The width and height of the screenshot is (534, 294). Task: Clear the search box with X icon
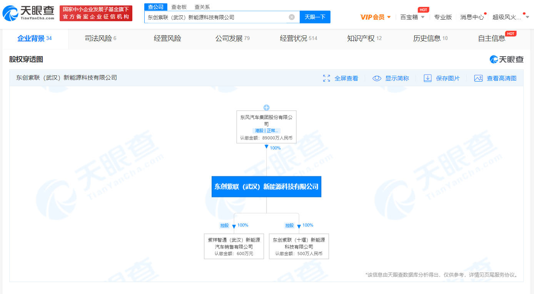[292, 17]
